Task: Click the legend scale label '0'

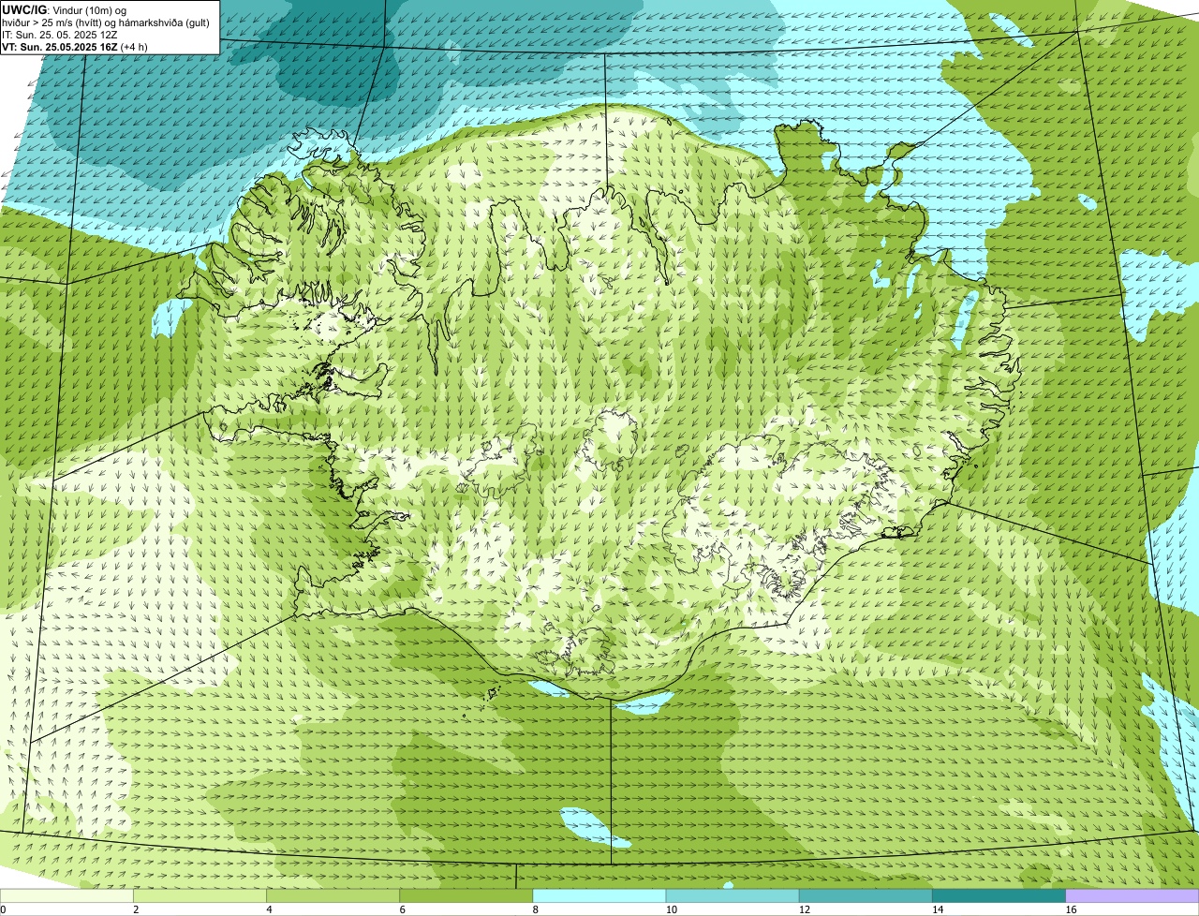Action: coord(3,909)
